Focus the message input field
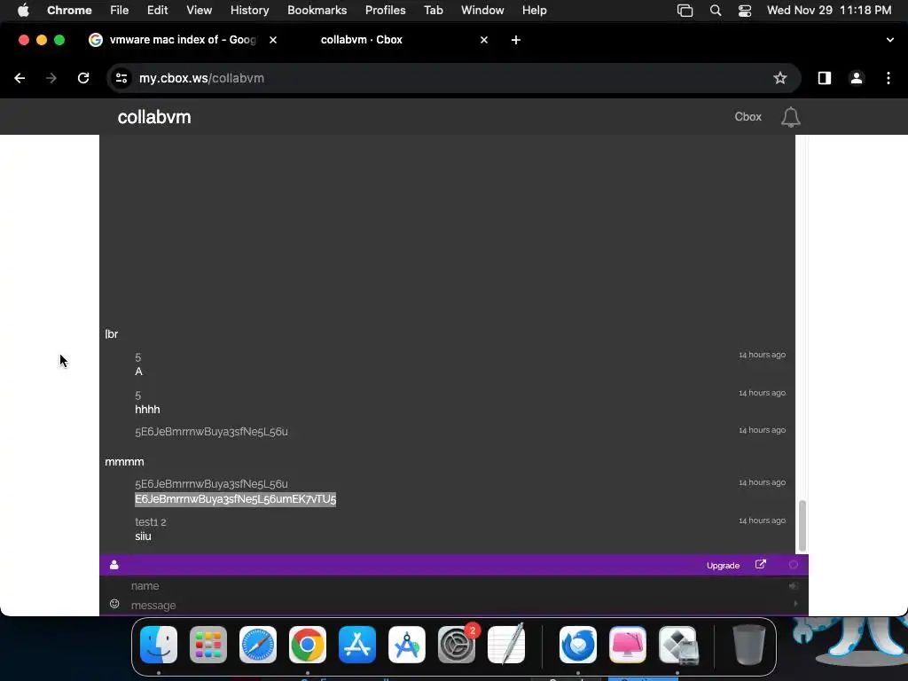This screenshot has height=681, width=908. [455, 605]
